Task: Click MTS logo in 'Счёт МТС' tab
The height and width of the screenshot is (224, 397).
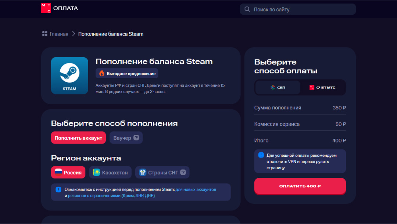Action: (x=312, y=87)
